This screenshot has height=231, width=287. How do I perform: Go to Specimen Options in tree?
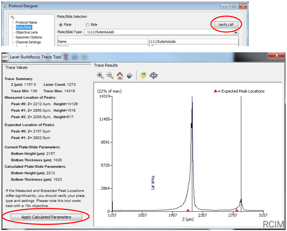(x=29, y=37)
